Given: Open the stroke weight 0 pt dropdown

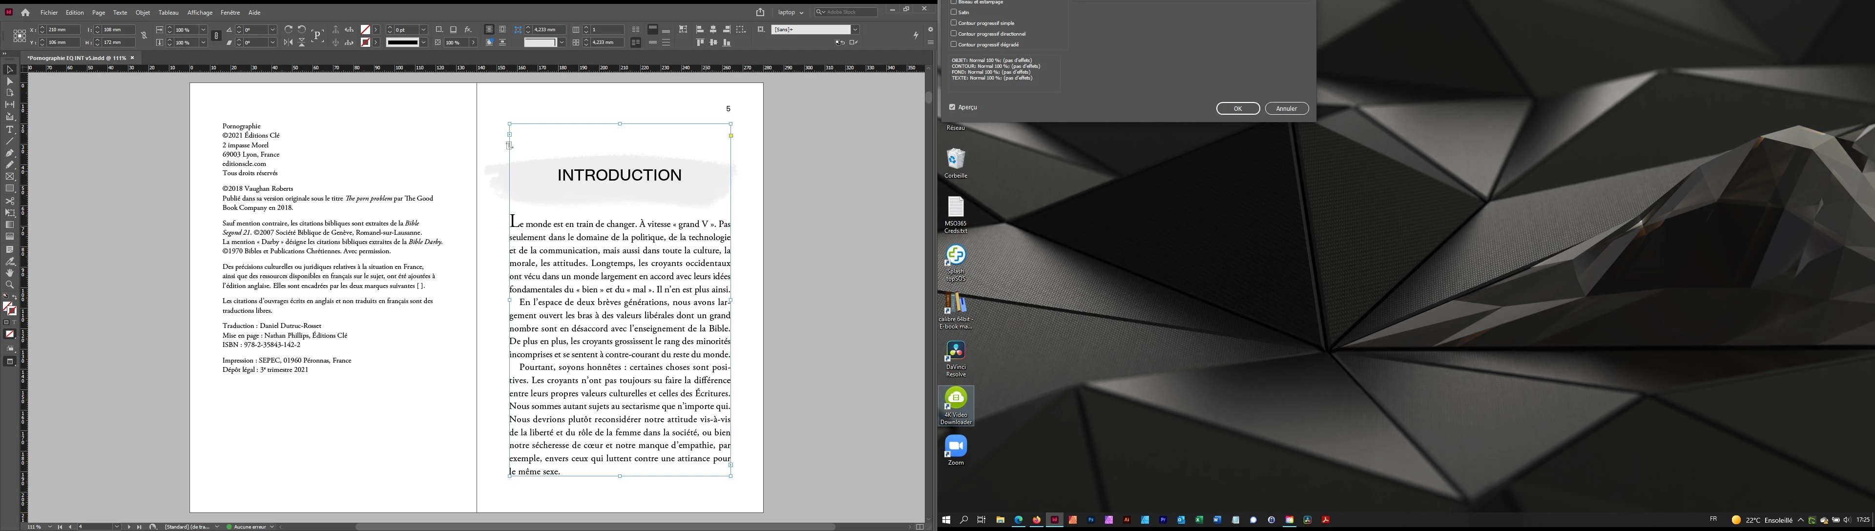Looking at the screenshot, I should click(x=424, y=30).
